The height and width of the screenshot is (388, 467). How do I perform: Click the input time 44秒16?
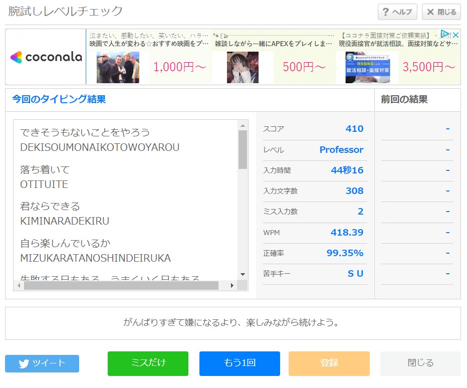click(347, 170)
